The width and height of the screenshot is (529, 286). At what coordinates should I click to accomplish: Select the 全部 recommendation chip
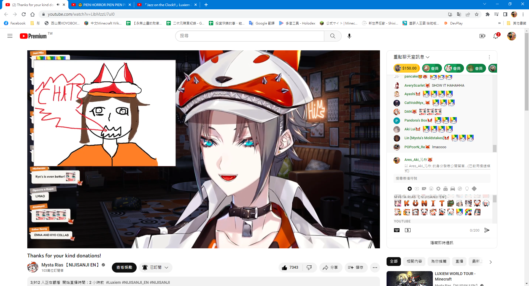click(394, 261)
